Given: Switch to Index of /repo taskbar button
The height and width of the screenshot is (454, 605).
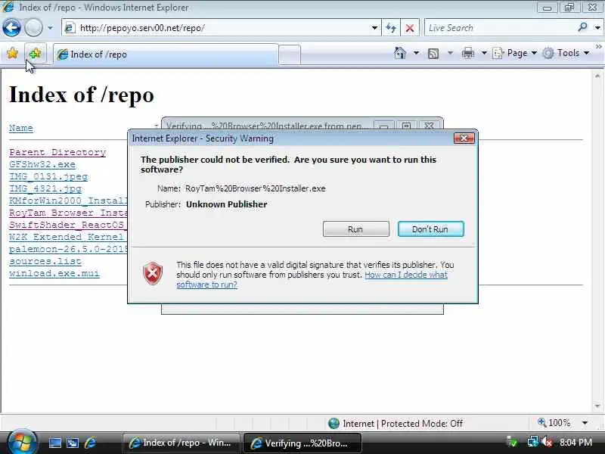Looking at the screenshot, I should (x=181, y=443).
